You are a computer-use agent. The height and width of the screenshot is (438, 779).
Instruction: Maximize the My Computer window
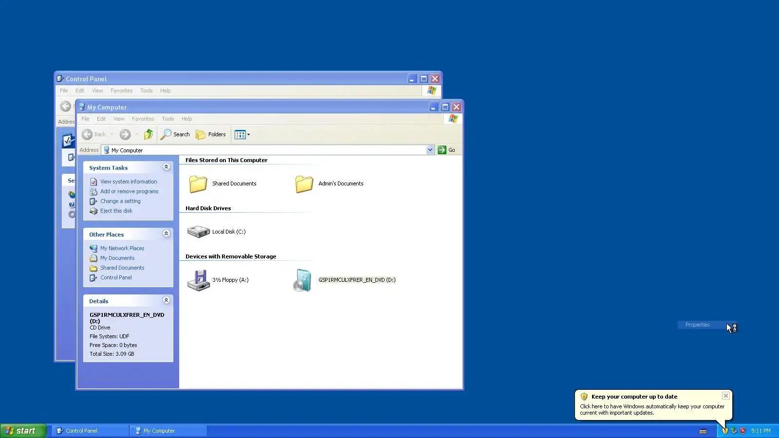(x=445, y=107)
